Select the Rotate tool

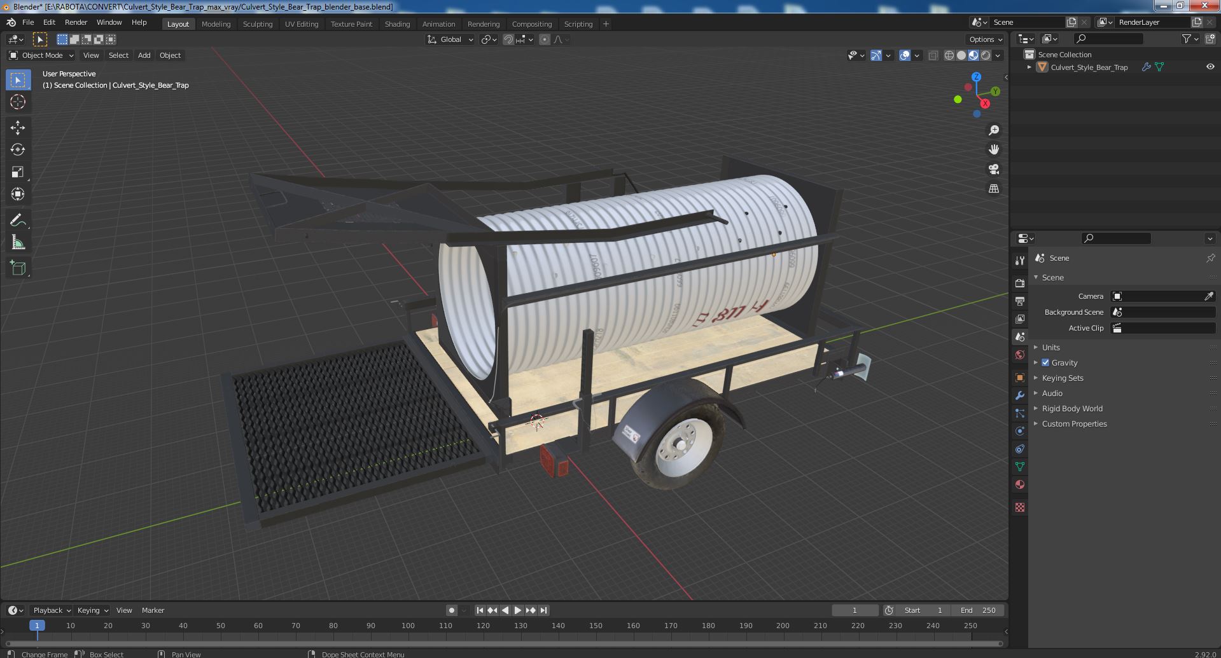coord(18,149)
